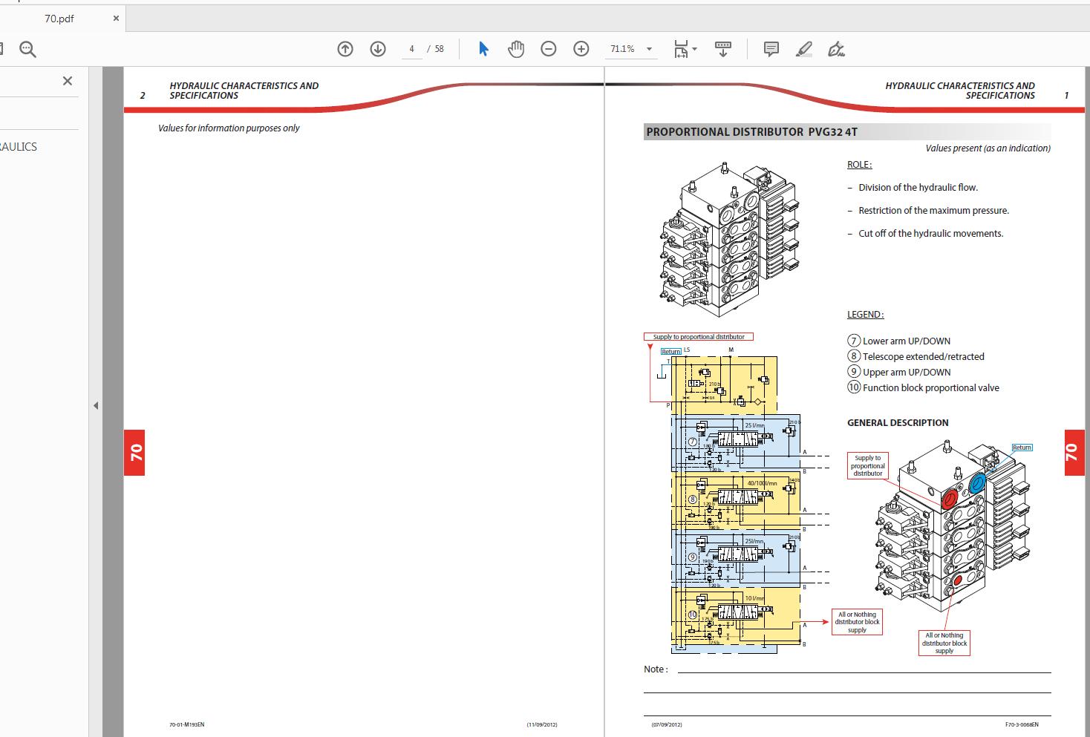Viewport: 1090px width, 737px height.
Task: Collapse the side pane with triangle arrow
Action: [x=96, y=405]
